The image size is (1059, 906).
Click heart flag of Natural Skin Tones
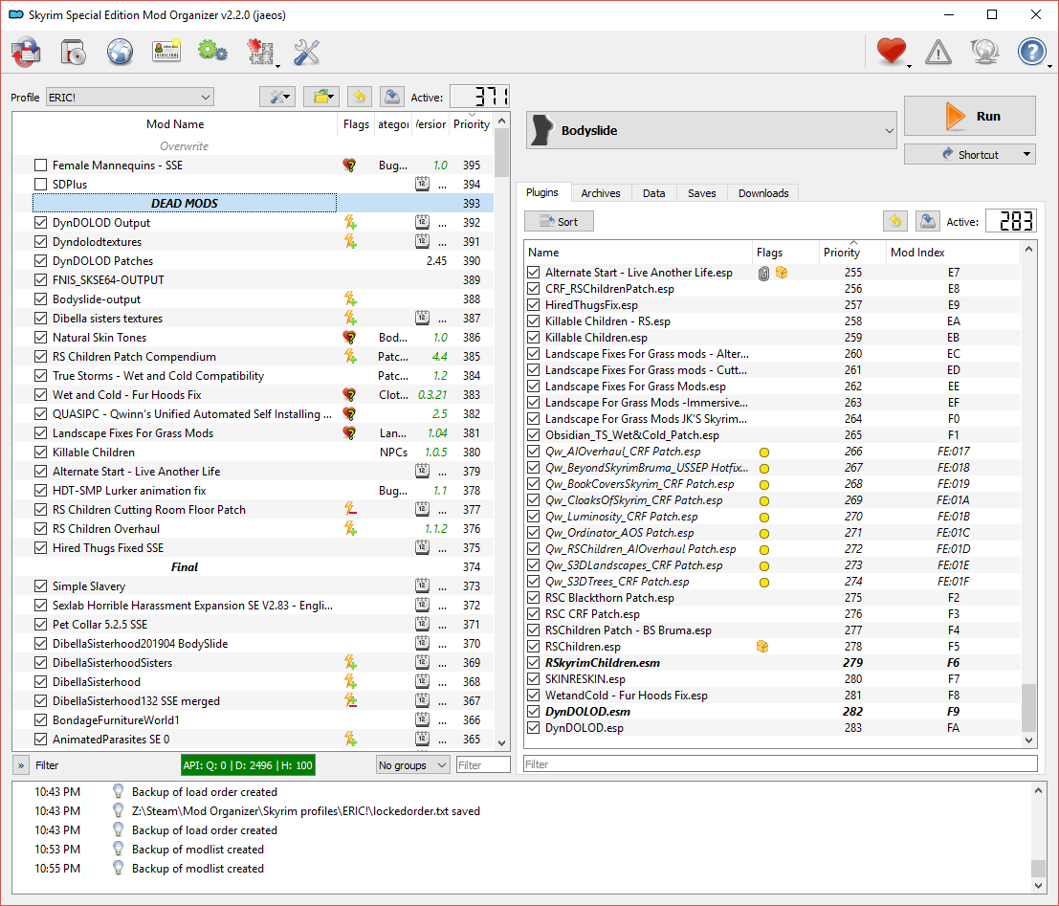click(349, 337)
